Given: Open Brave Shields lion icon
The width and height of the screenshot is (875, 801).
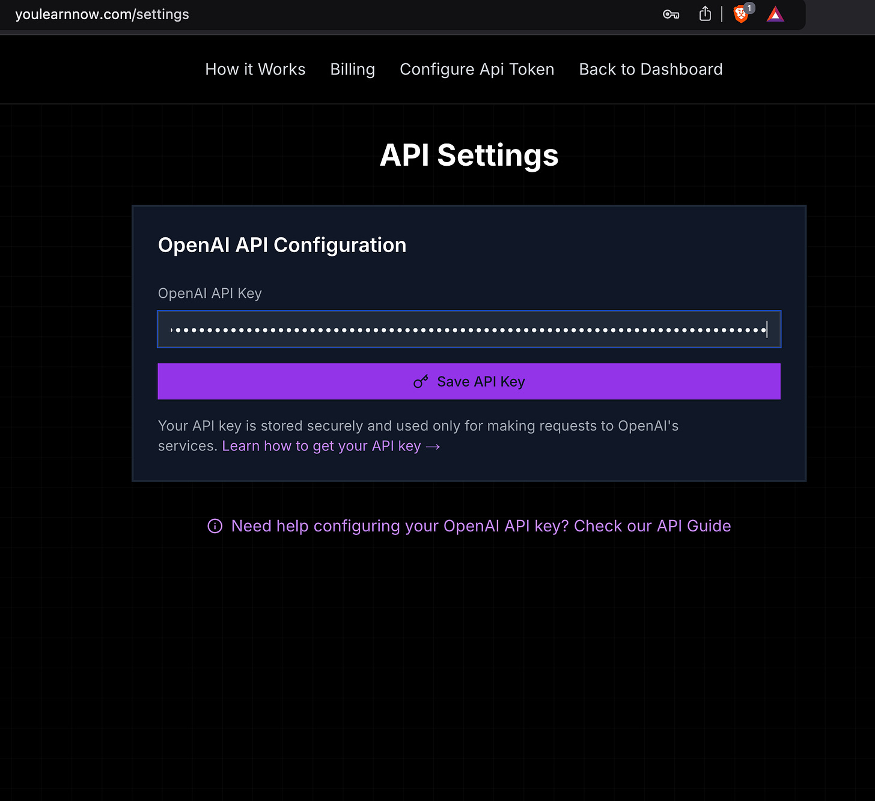Looking at the screenshot, I should click(x=742, y=14).
